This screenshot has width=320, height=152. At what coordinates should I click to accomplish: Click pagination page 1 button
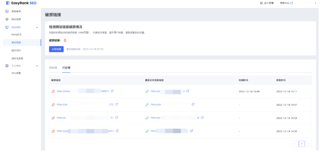pos(302,144)
